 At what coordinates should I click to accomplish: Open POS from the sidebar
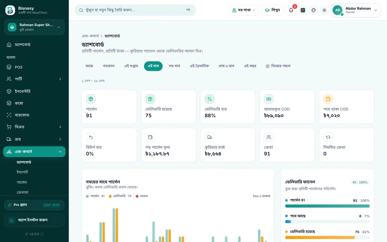coord(34,67)
